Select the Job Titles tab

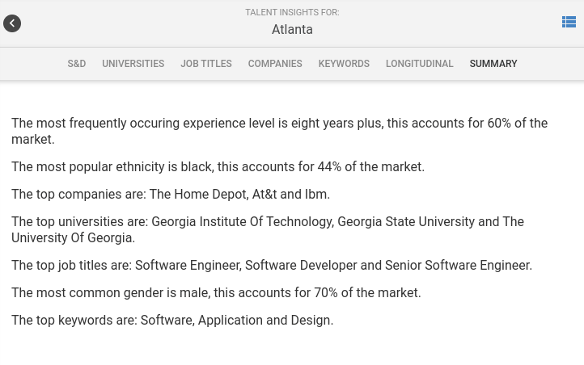click(x=206, y=64)
